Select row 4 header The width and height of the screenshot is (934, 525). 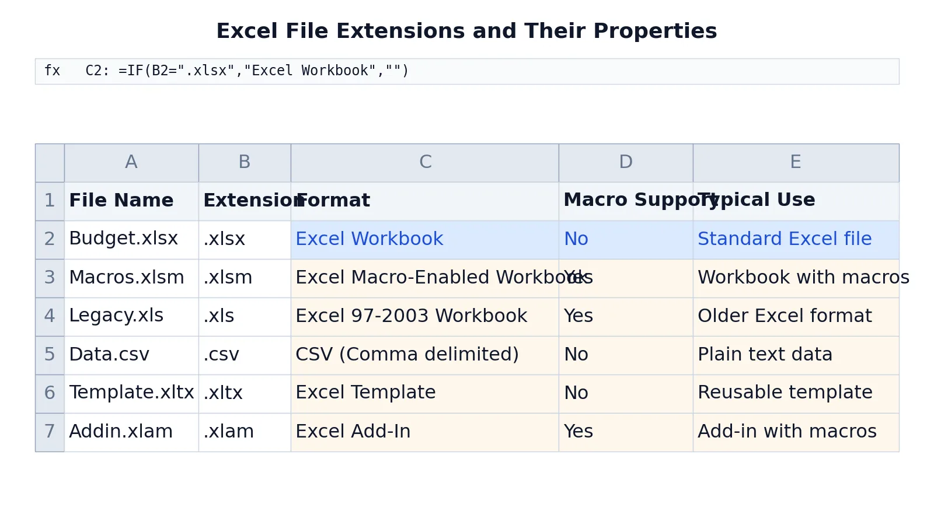coord(50,317)
